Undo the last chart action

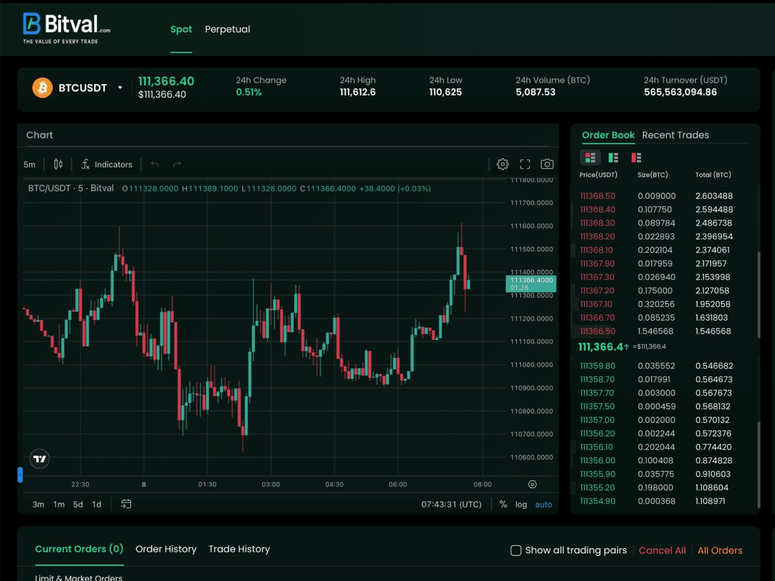click(155, 165)
